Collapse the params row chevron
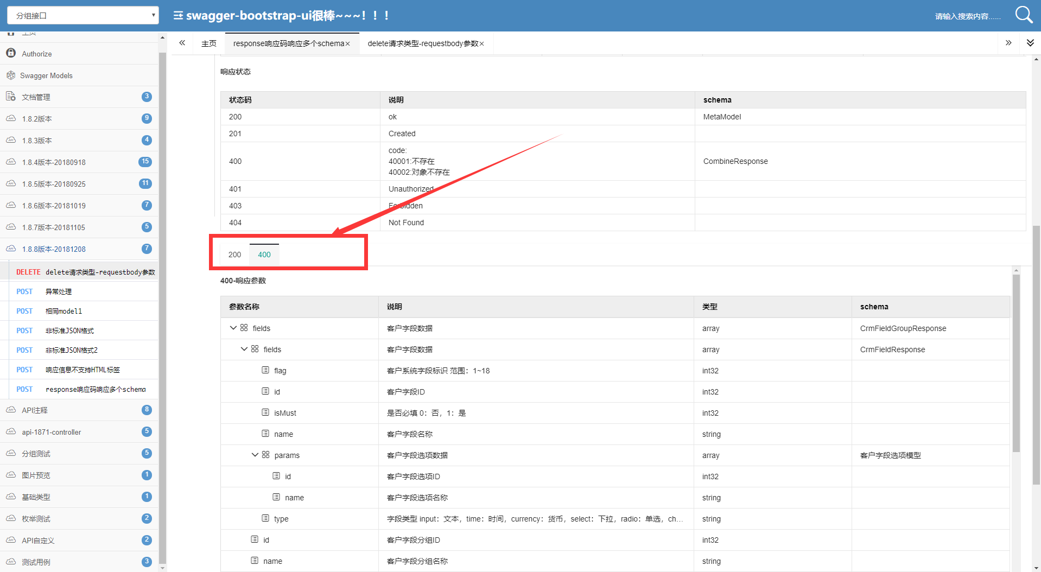Image resolution: width=1041 pixels, height=572 pixels. (x=255, y=455)
